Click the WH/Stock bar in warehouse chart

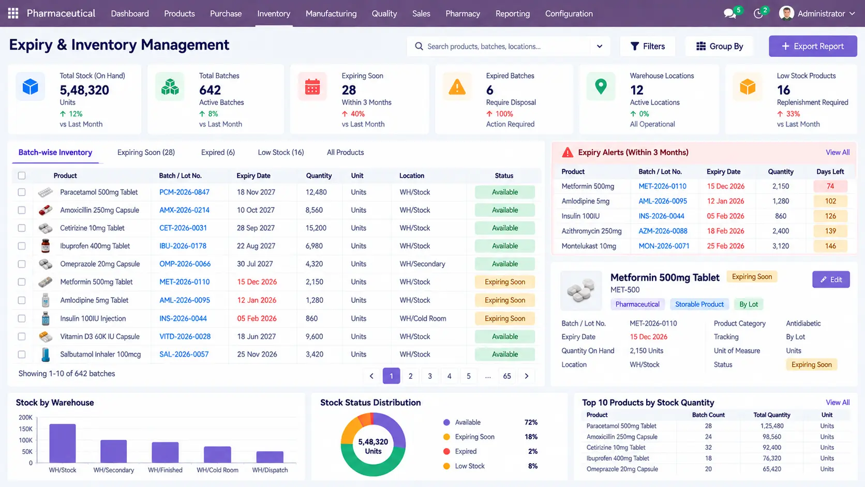[x=63, y=443]
